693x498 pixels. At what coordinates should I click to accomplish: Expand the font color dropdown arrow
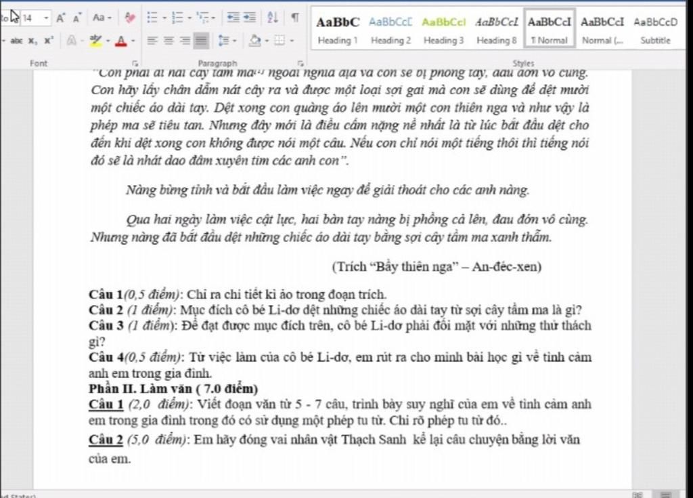(x=133, y=41)
